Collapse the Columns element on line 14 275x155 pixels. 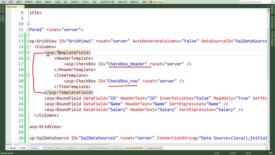click(28, 47)
